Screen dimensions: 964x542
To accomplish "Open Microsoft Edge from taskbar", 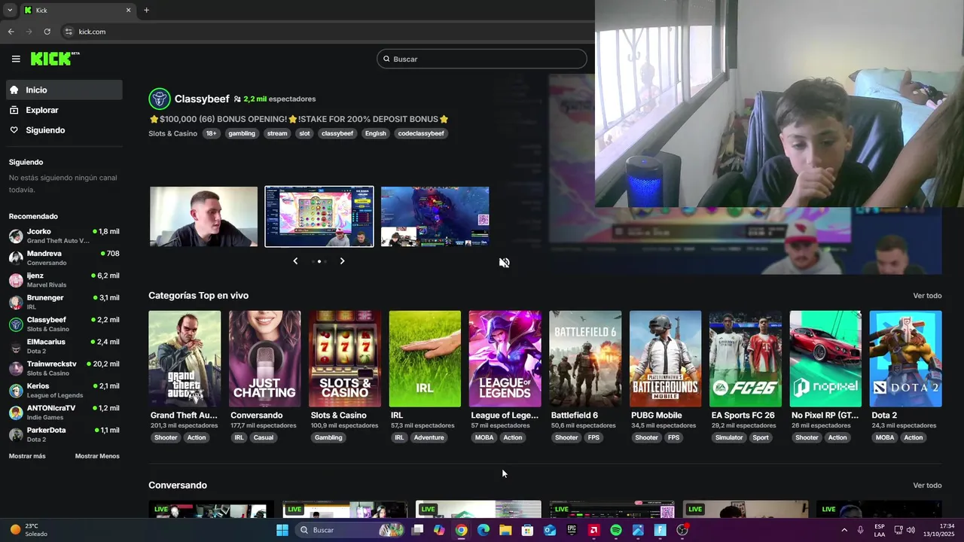I will click(x=484, y=530).
